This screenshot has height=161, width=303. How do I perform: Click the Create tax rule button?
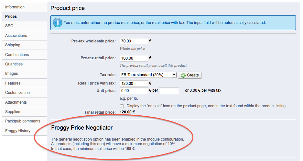click(190, 75)
